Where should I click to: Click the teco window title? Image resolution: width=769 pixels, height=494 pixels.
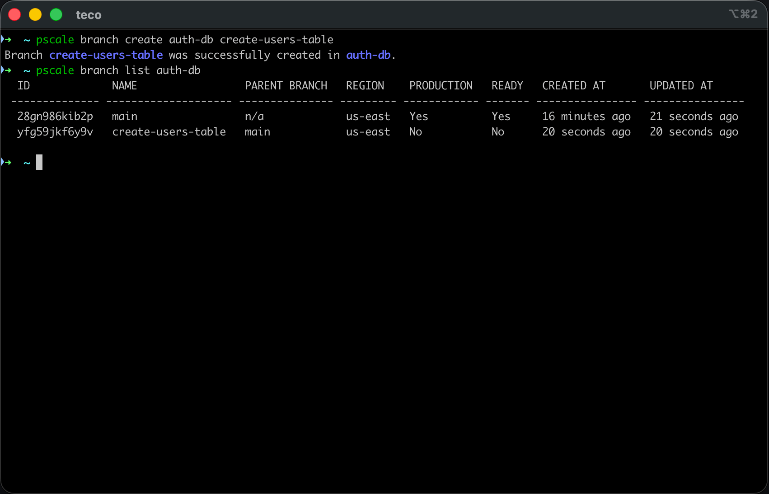point(89,14)
